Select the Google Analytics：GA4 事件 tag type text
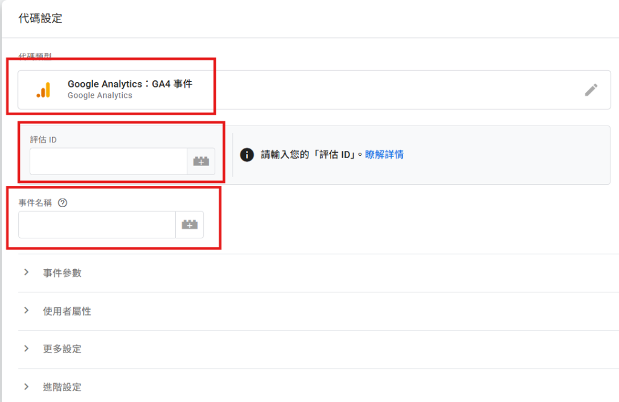The image size is (619, 402). point(129,85)
